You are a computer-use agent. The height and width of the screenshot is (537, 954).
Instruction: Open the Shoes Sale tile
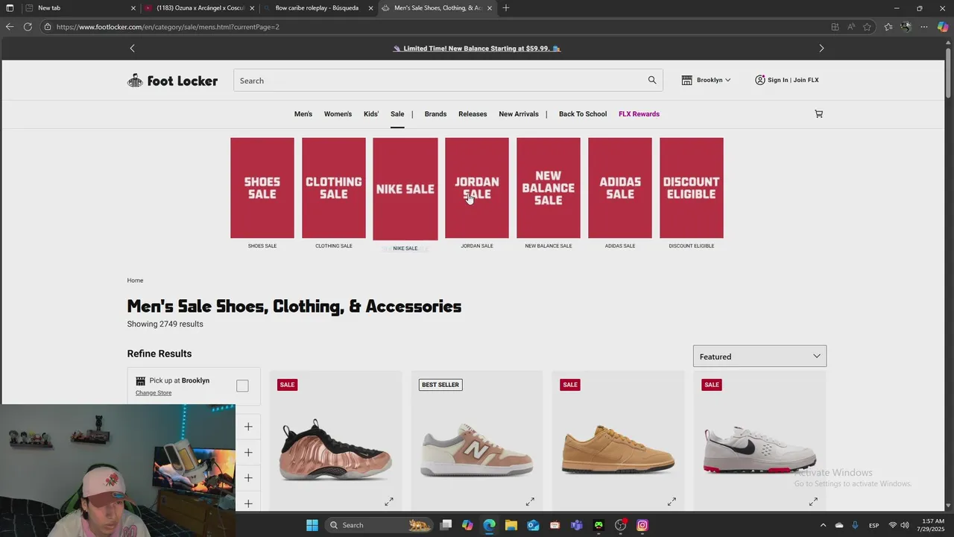point(262,188)
